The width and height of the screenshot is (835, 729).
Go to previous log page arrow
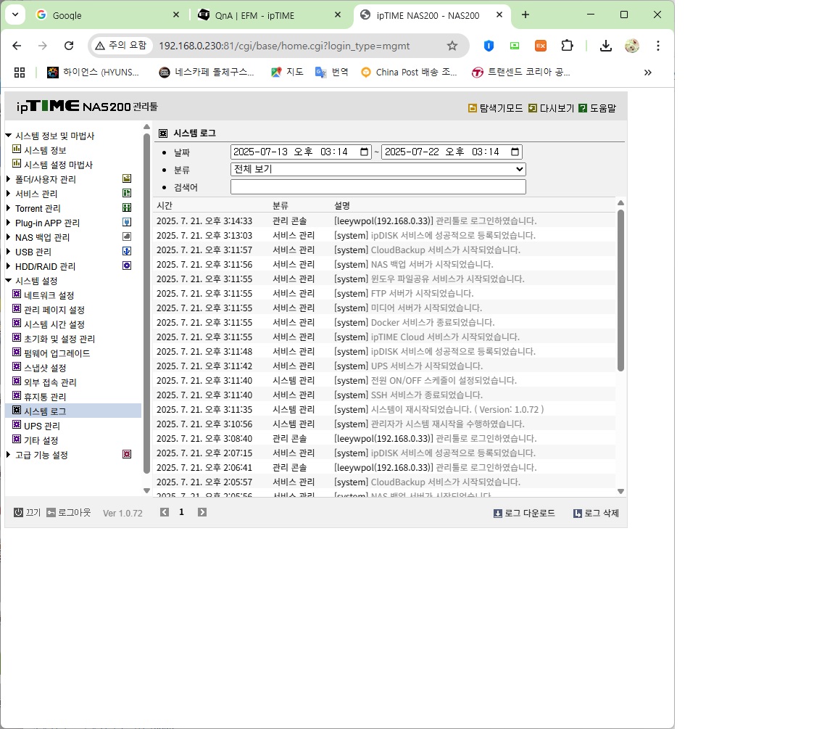point(165,512)
